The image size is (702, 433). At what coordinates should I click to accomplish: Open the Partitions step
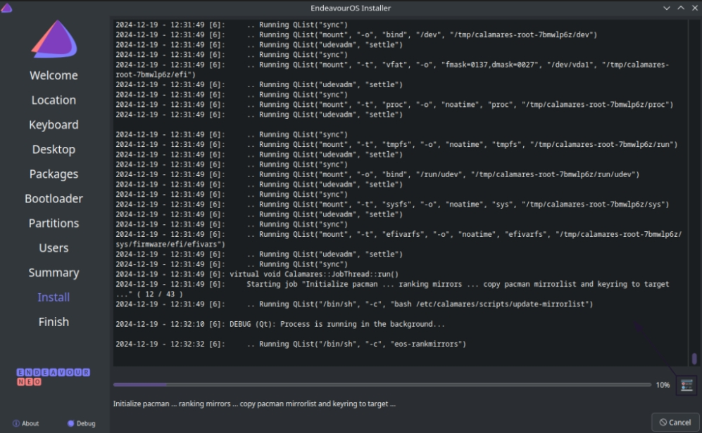tap(54, 223)
